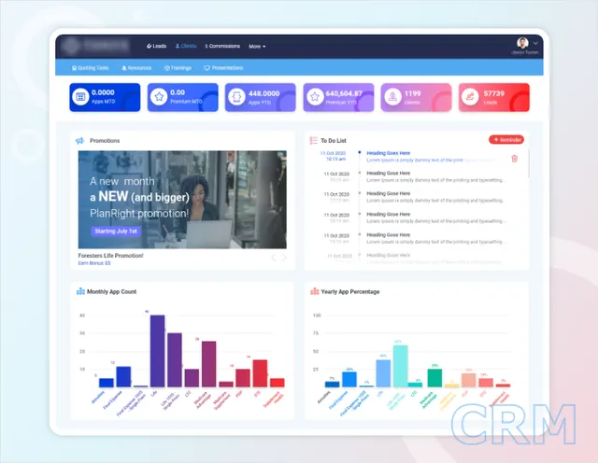Click the Leads card icon

tap(468, 96)
